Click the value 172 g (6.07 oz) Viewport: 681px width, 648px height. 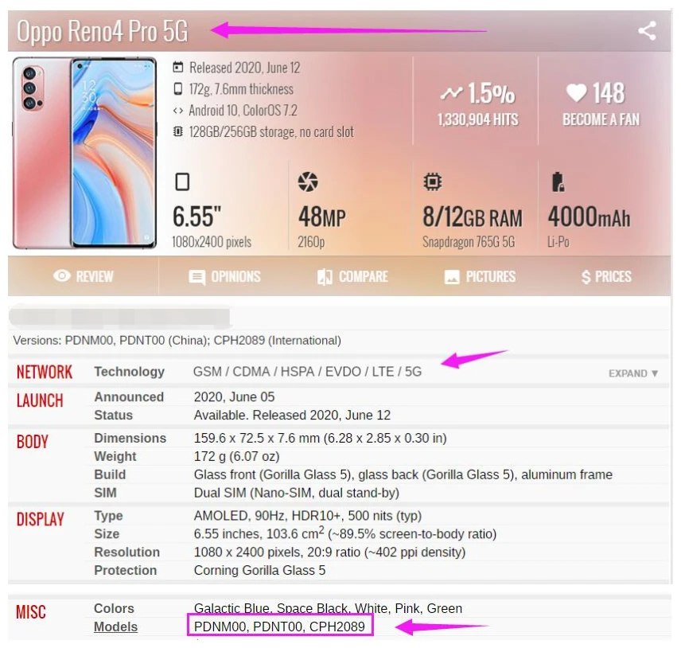pyautogui.click(x=237, y=456)
